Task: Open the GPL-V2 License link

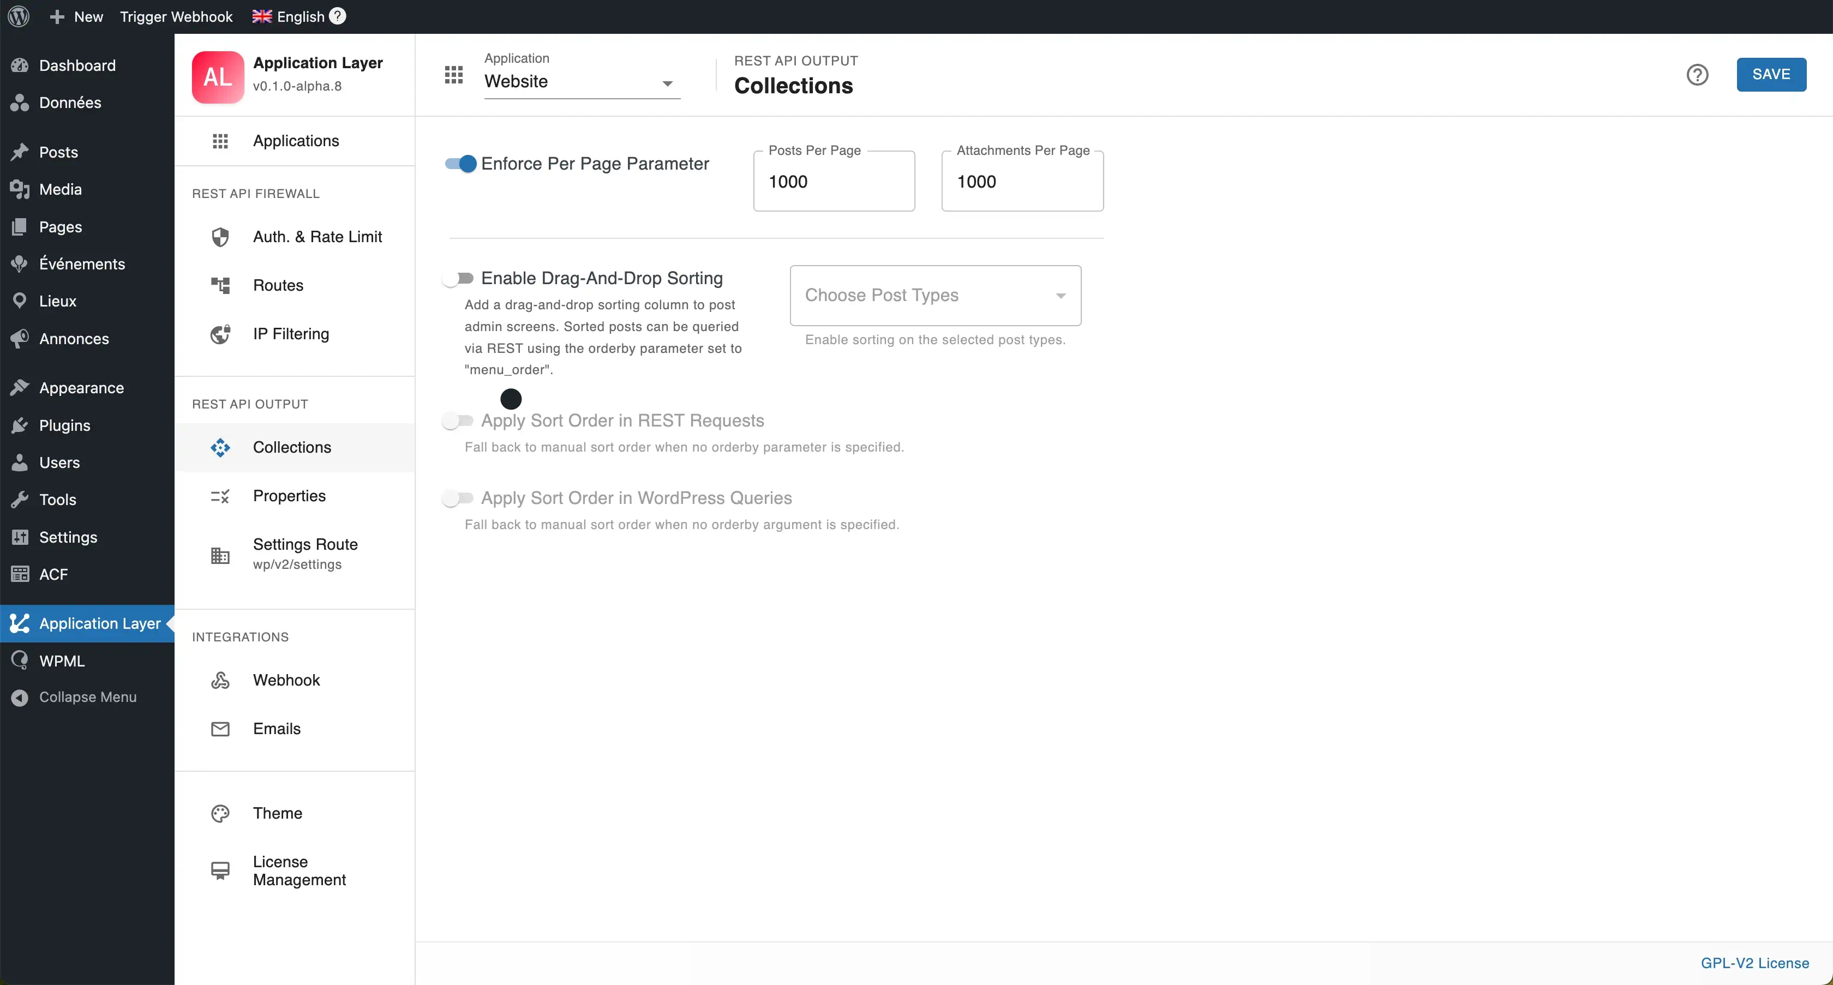Action: click(1754, 963)
